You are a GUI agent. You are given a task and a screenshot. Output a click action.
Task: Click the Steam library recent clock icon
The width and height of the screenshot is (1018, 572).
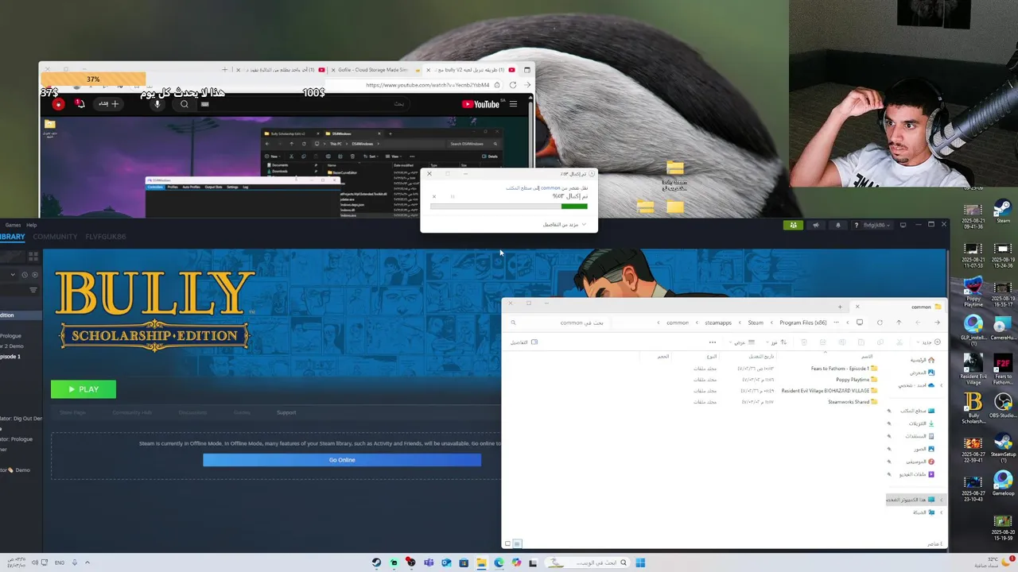[x=25, y=275]
